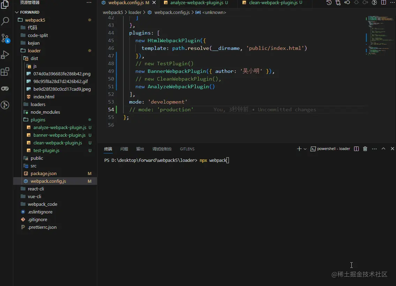Open be9d28f280c0cd17cad9.jpeg file

[55, 89]
